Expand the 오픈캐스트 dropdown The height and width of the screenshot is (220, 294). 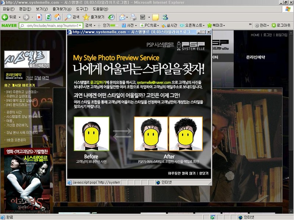tap(204, 25)
